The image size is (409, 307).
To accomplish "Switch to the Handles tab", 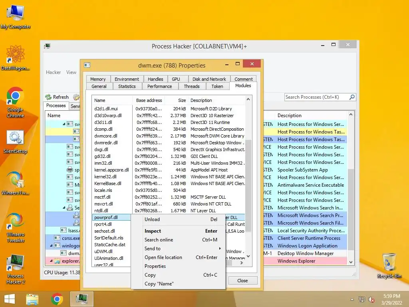I will (155, 79).
